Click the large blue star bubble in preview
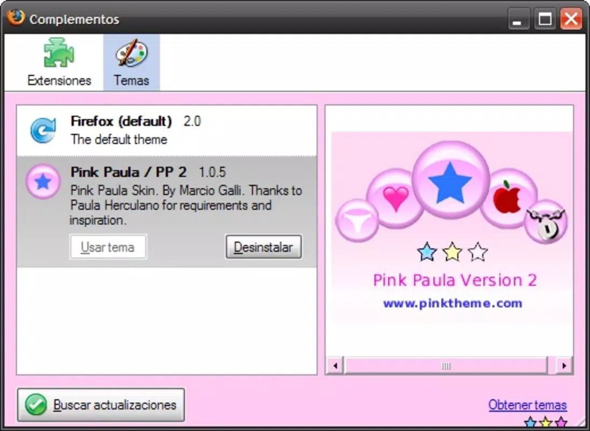Viewport: 590px width, 431px height. pyautogui.click(x=450, y=180)
